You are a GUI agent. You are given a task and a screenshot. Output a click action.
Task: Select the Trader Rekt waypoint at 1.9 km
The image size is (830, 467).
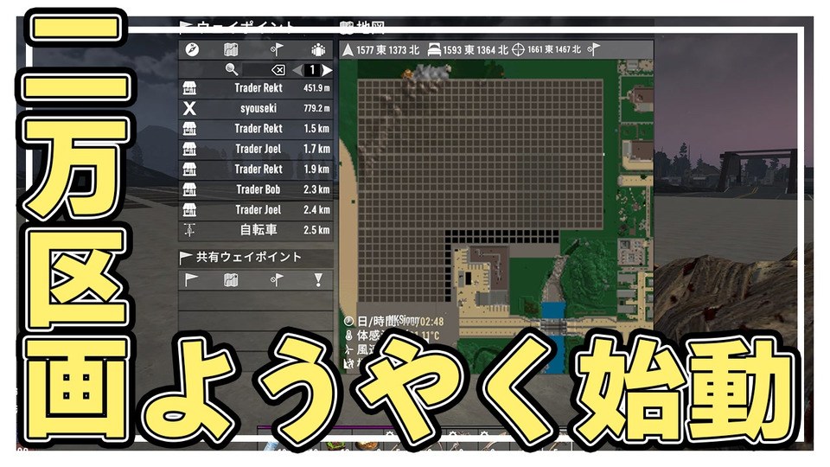256,169
